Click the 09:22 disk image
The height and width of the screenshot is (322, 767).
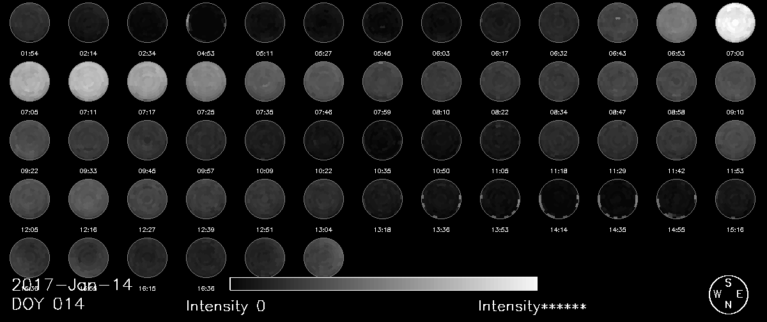(x=29, y=140)
